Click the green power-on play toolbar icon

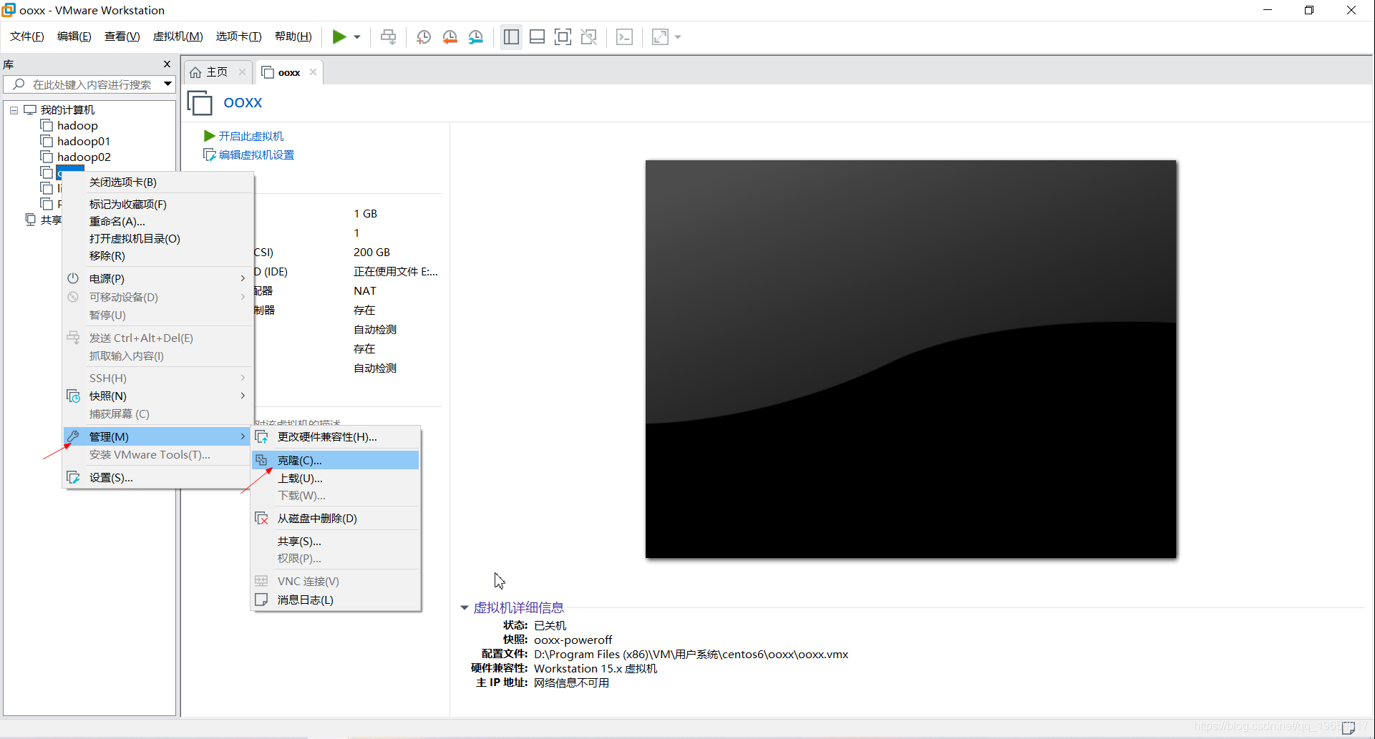click(339, 36)
